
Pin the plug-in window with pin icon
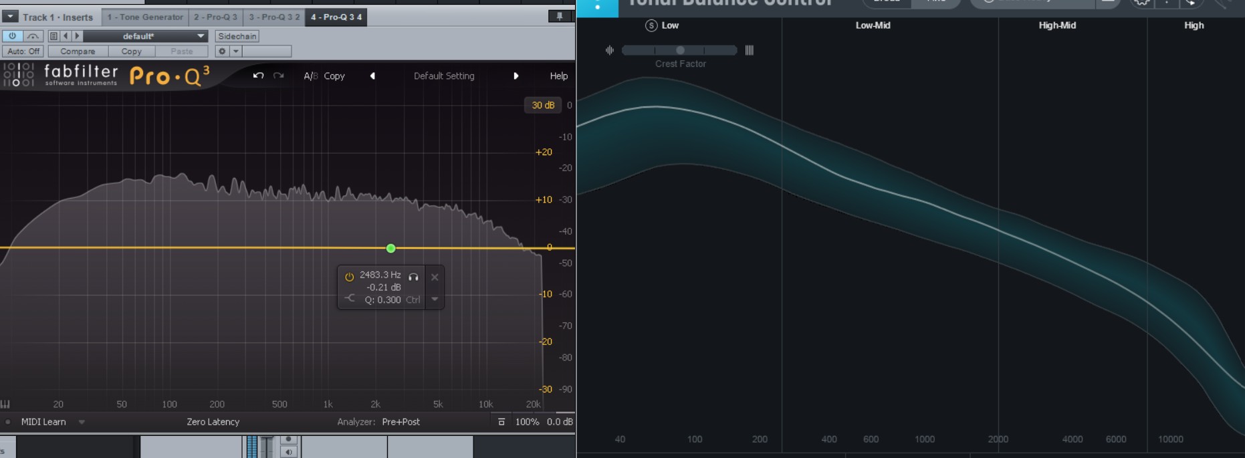560,16
